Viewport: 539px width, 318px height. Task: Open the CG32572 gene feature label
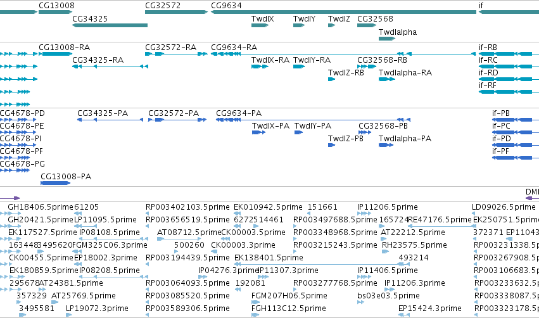point(163,6)
